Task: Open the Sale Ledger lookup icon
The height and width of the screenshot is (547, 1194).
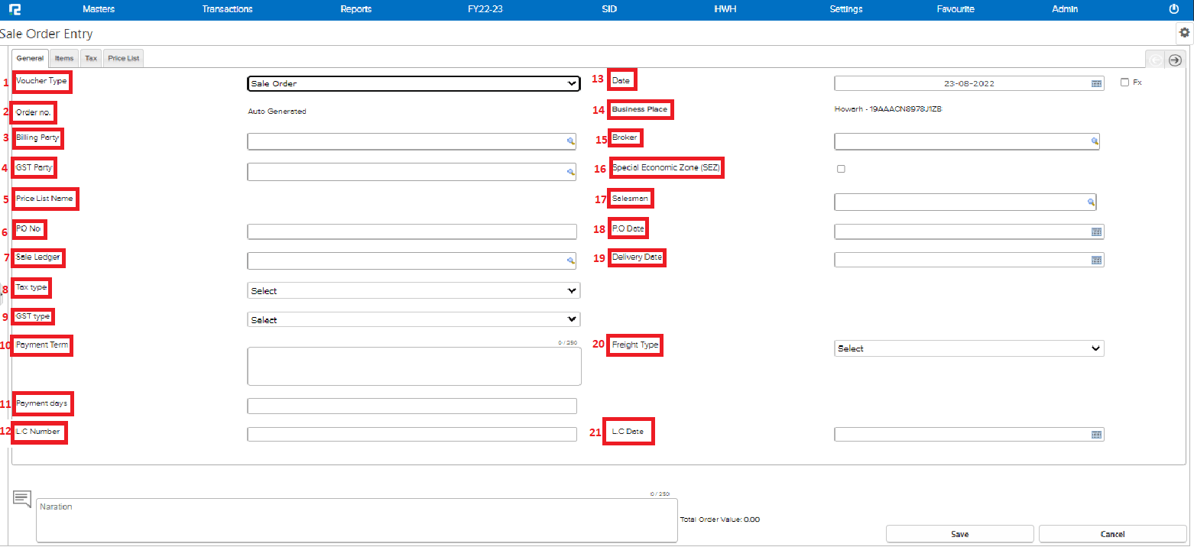Action: tap(570, 261)
